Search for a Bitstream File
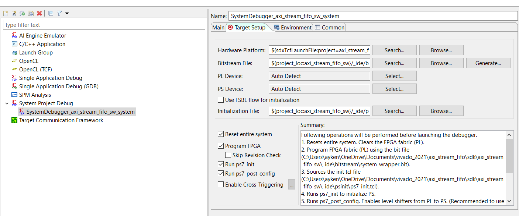Viewport: 519px width, 216px height. pos(395,63)
